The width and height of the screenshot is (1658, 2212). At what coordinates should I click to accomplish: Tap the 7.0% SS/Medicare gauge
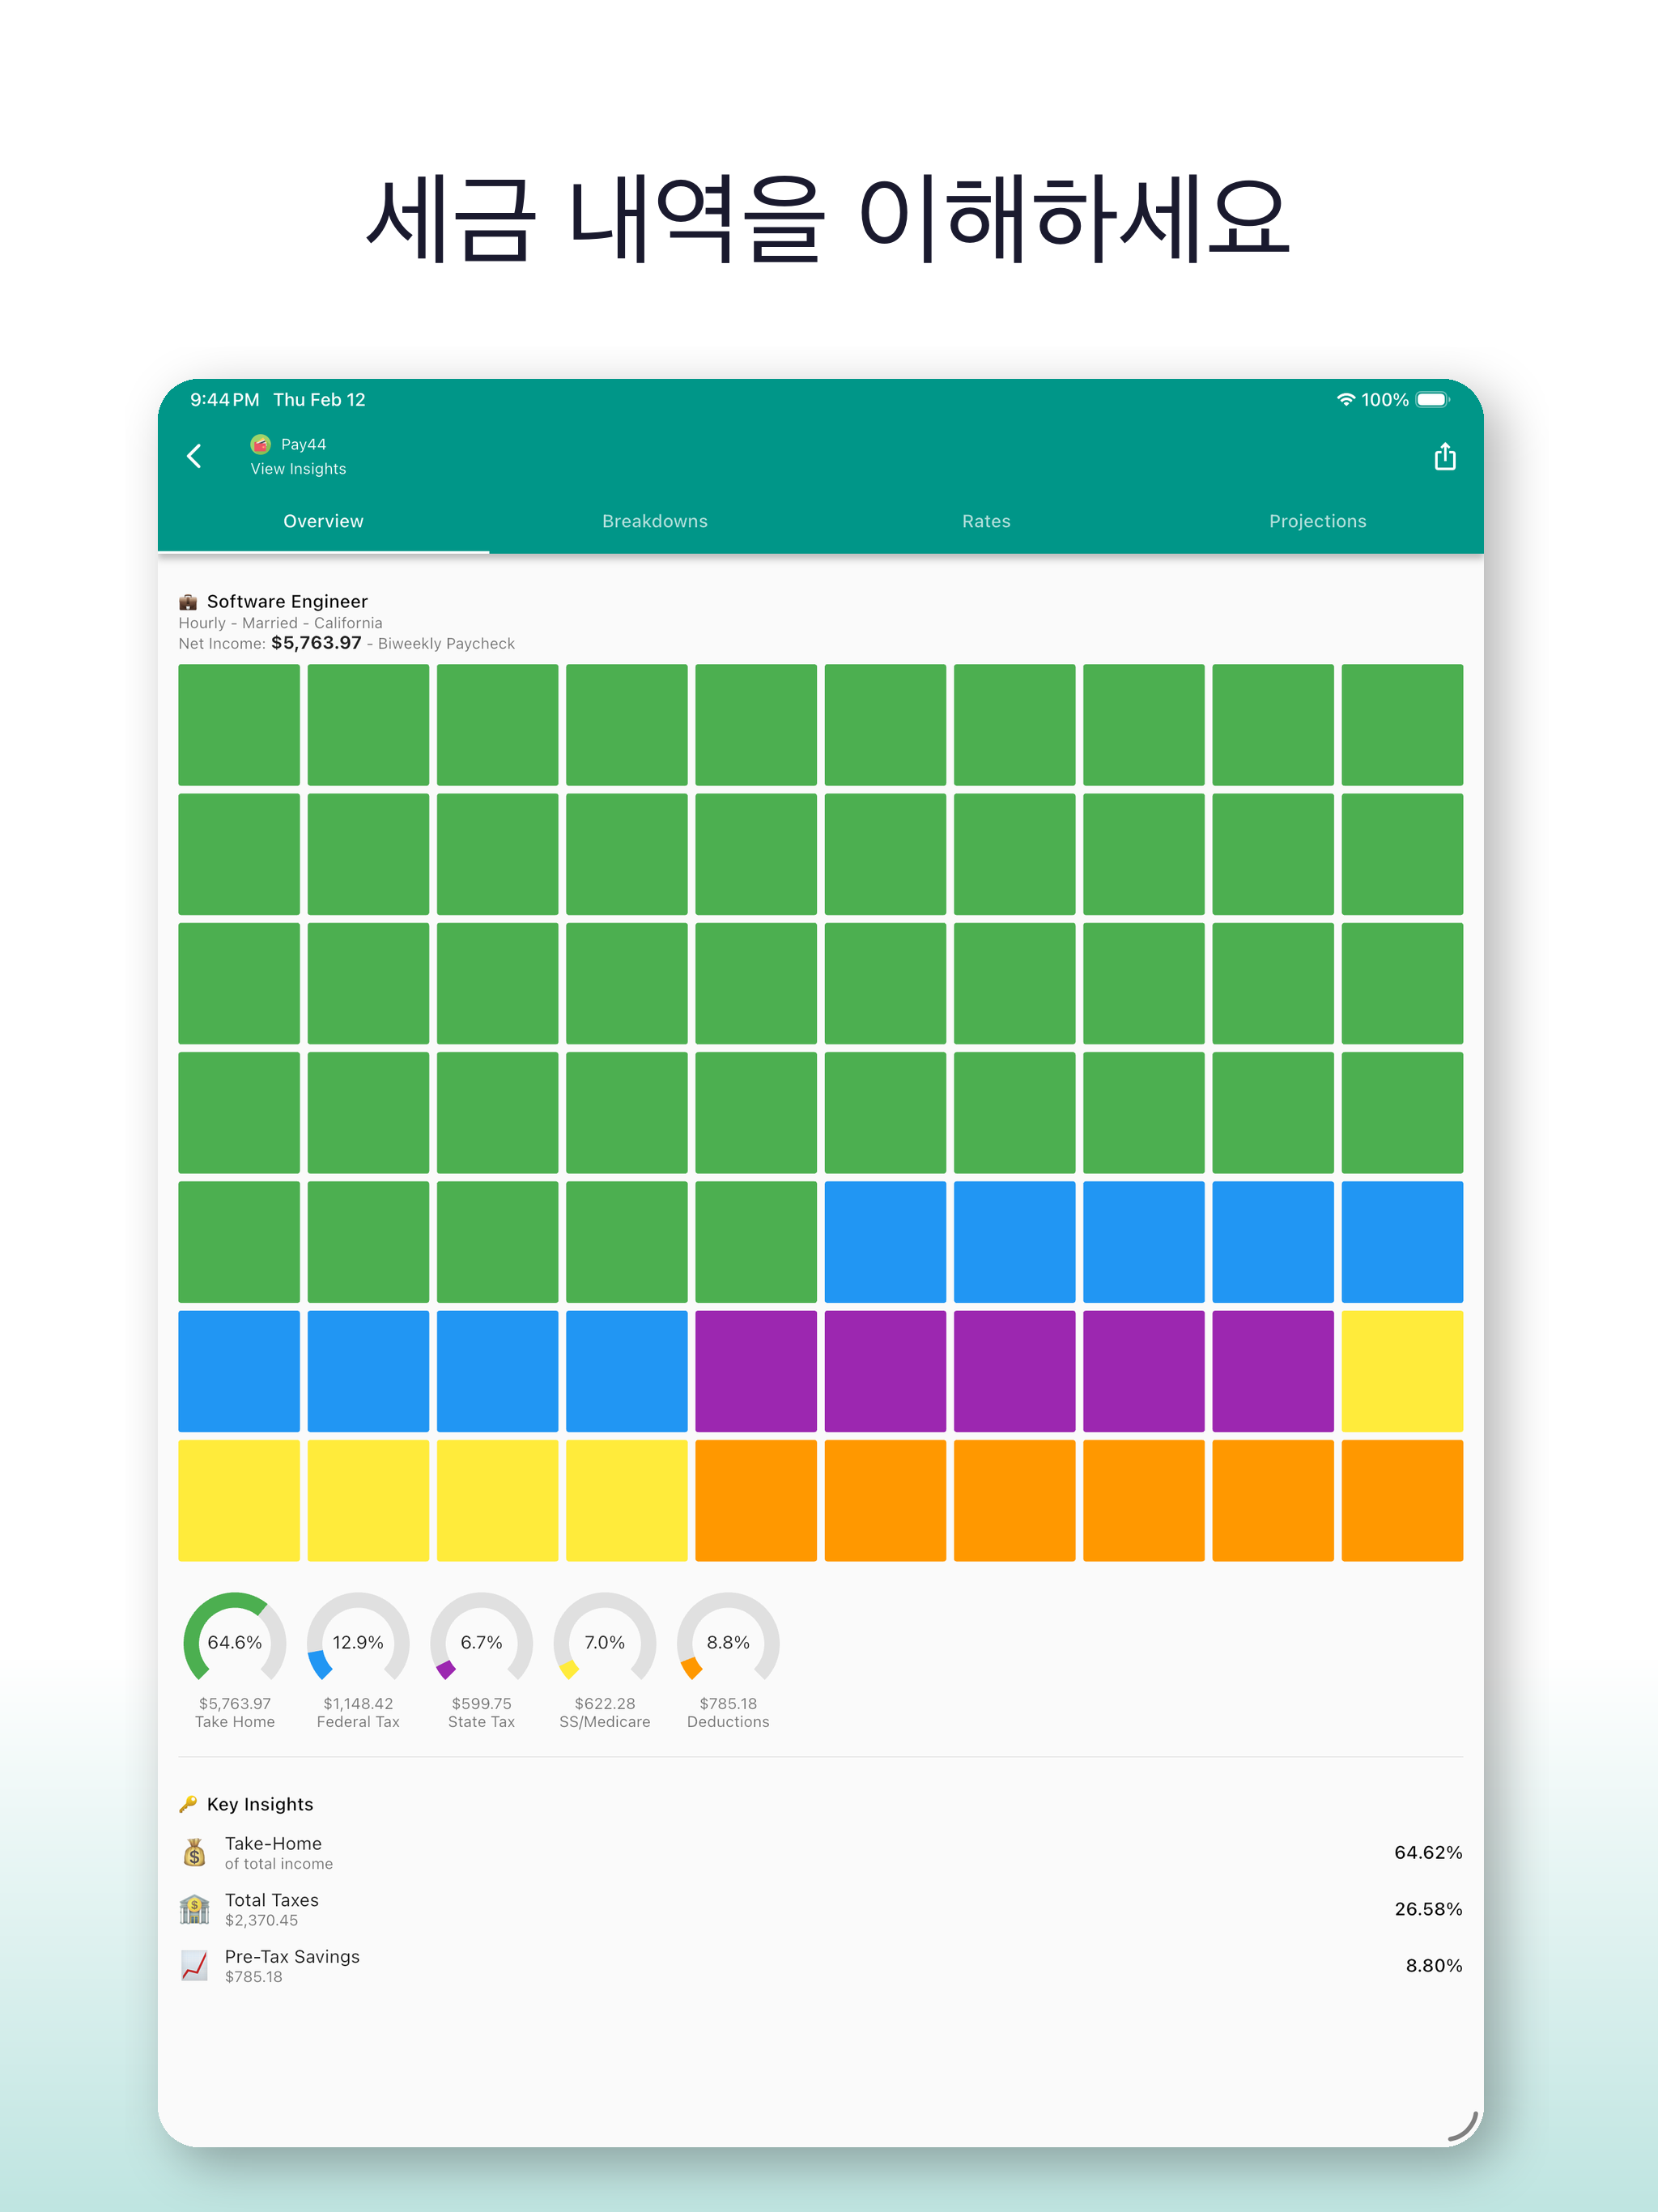[604, 1643]
